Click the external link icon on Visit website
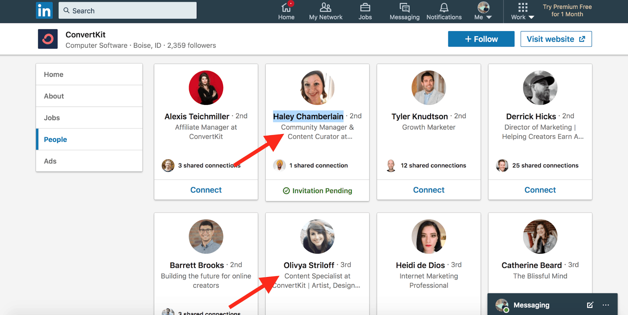Viewport: 628px width, 315px height. tap(582, 39)
